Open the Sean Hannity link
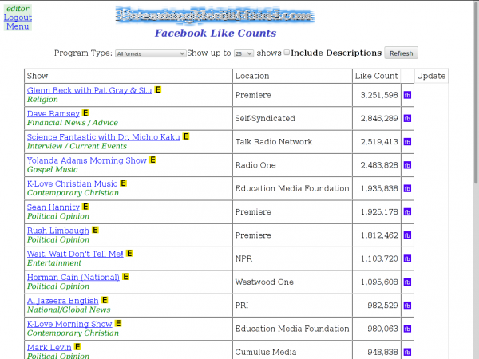Screen dimensions: 479x359 point(53,207)
